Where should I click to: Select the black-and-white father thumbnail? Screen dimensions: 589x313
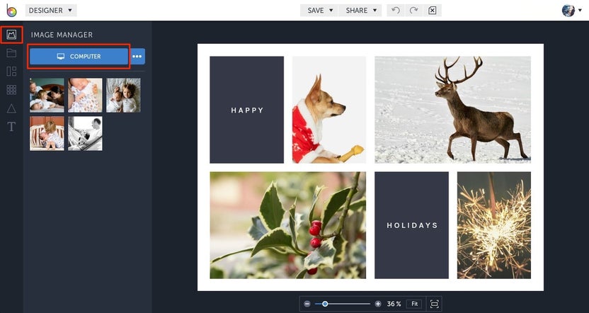tap(85, 133)
